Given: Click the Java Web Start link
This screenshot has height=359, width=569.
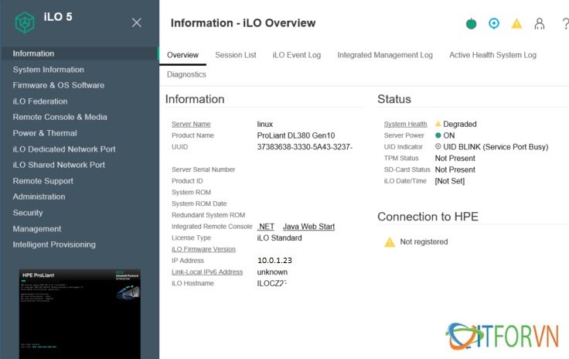Looking at the screenshot, I should point(308,227).
